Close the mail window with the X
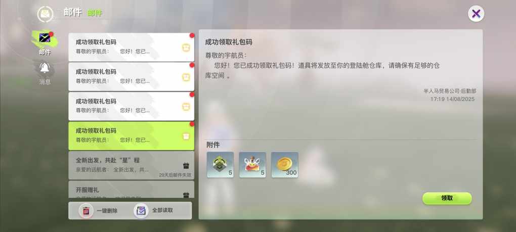 click(x=476, y=14)
